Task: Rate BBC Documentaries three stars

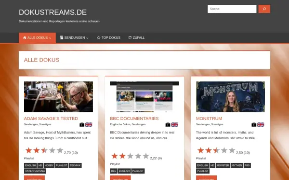Action: tap(130, 156)
